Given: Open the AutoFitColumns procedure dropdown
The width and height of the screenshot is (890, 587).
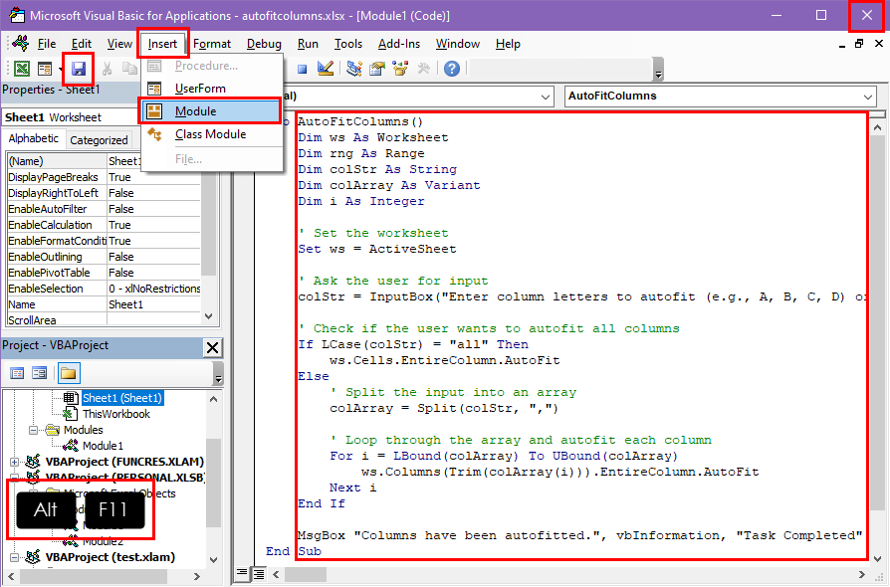Looking at the screenshot, I should (x=868, y=97).
